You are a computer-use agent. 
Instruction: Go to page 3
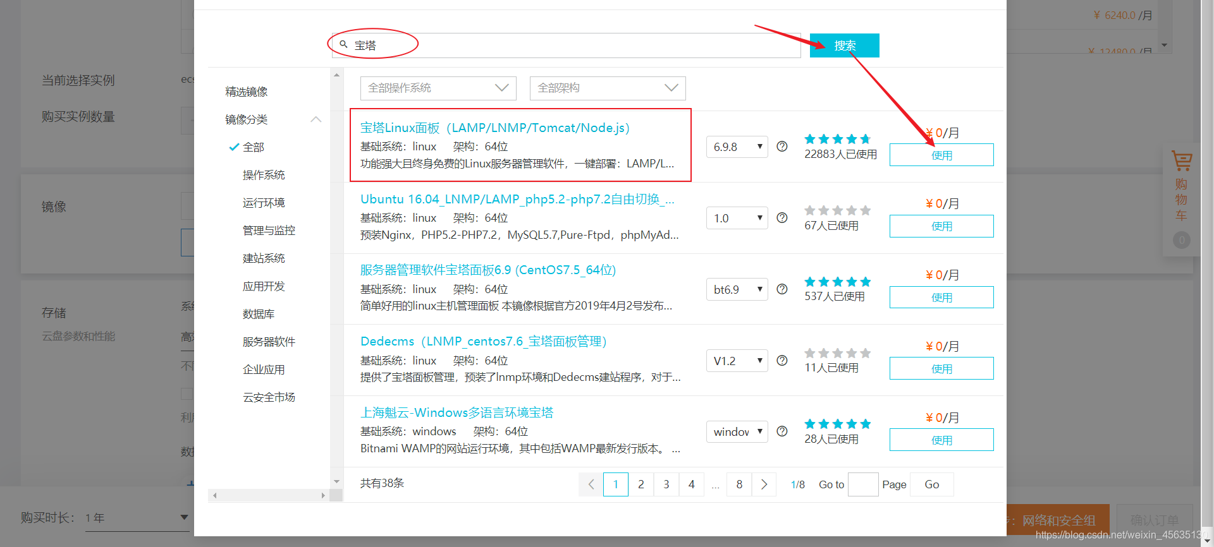click(666, 484)
